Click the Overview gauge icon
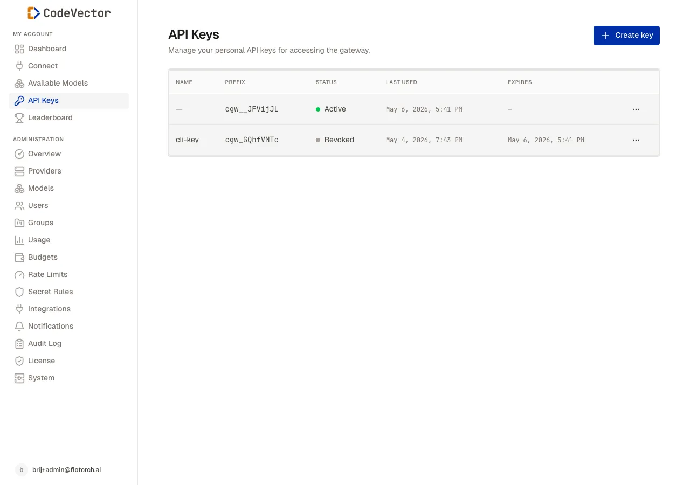690x485 pixels. 19,154
